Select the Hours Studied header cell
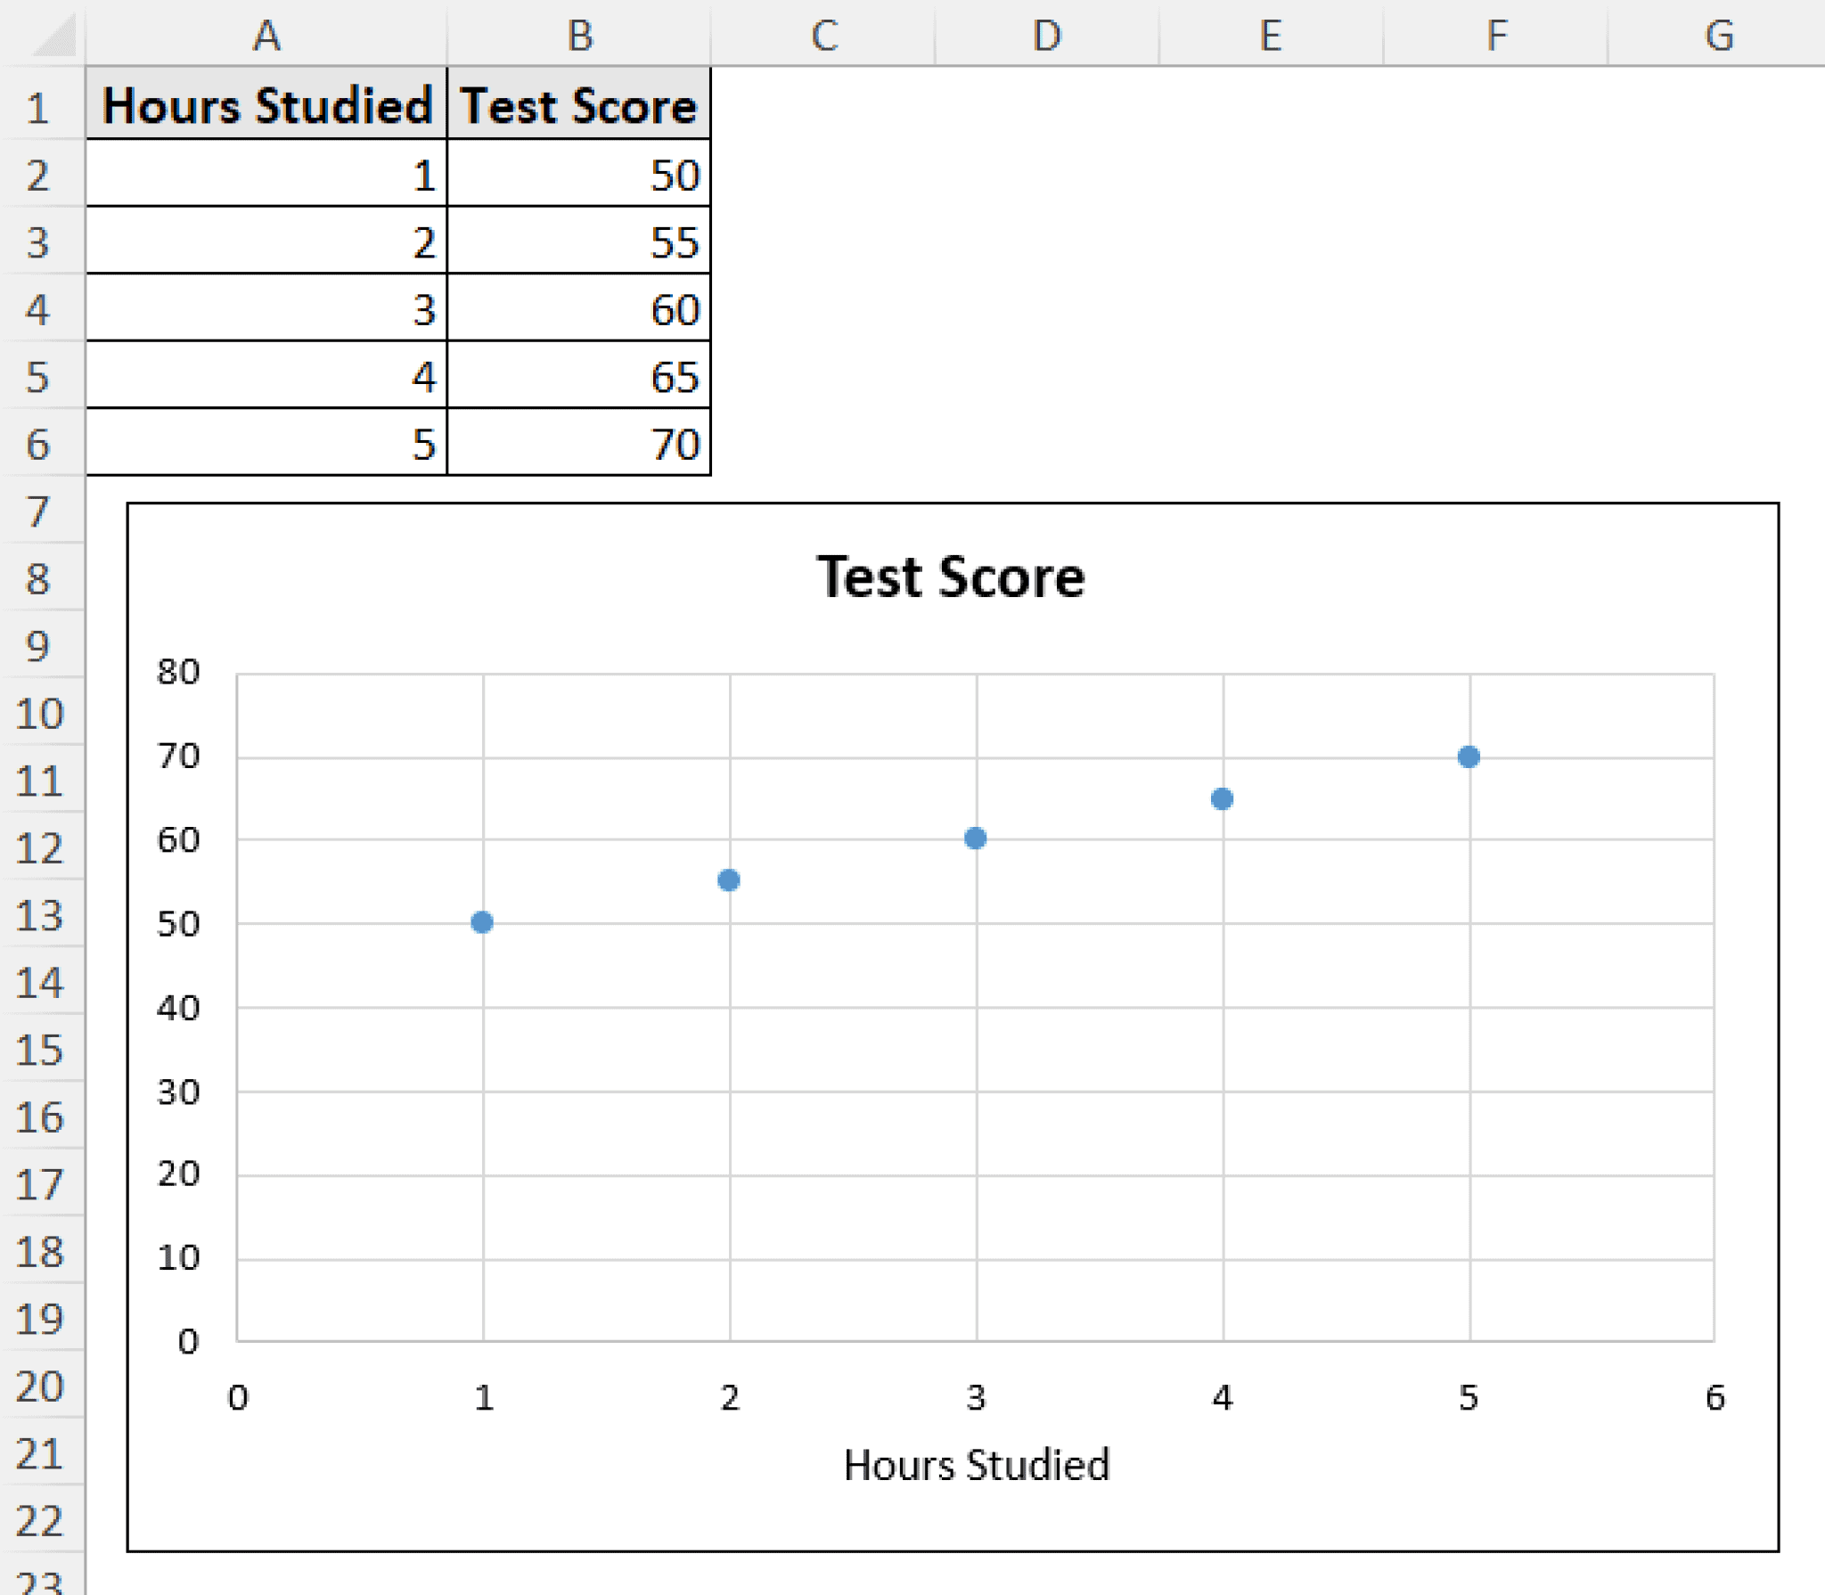Image resolution: width=1825 pixels, height=1595 pixels. pos(266,104)
